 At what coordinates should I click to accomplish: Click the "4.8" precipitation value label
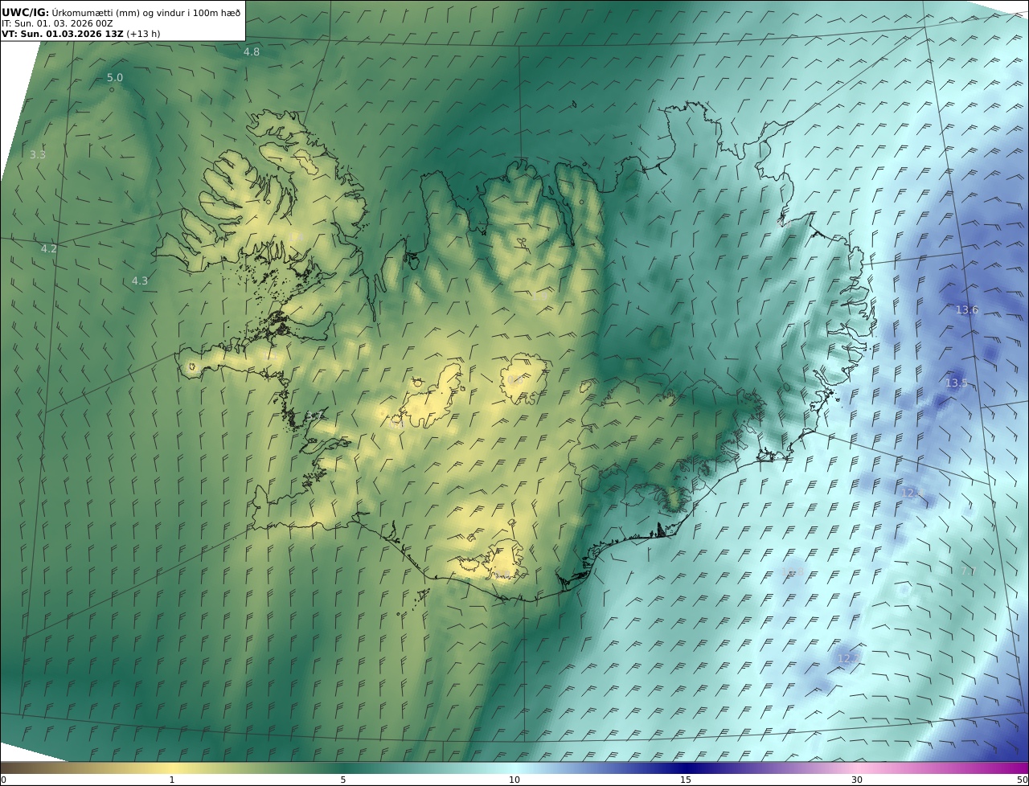coord(252,51)
